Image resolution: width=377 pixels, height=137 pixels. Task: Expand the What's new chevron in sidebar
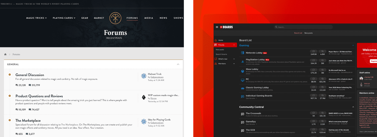(x=234, y=59)
